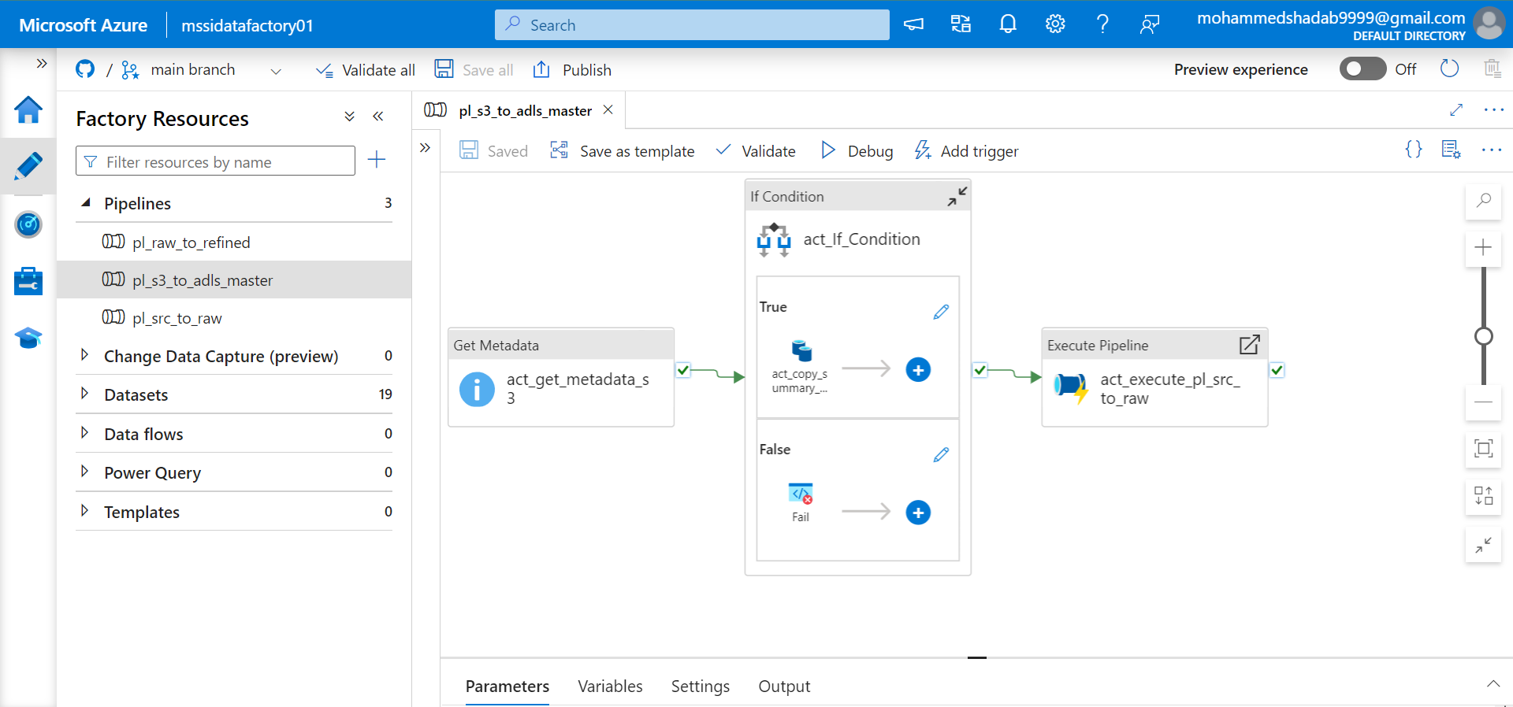The image size is (1513, 707).
Task: Expand the Power Query section
Action: 84,472
